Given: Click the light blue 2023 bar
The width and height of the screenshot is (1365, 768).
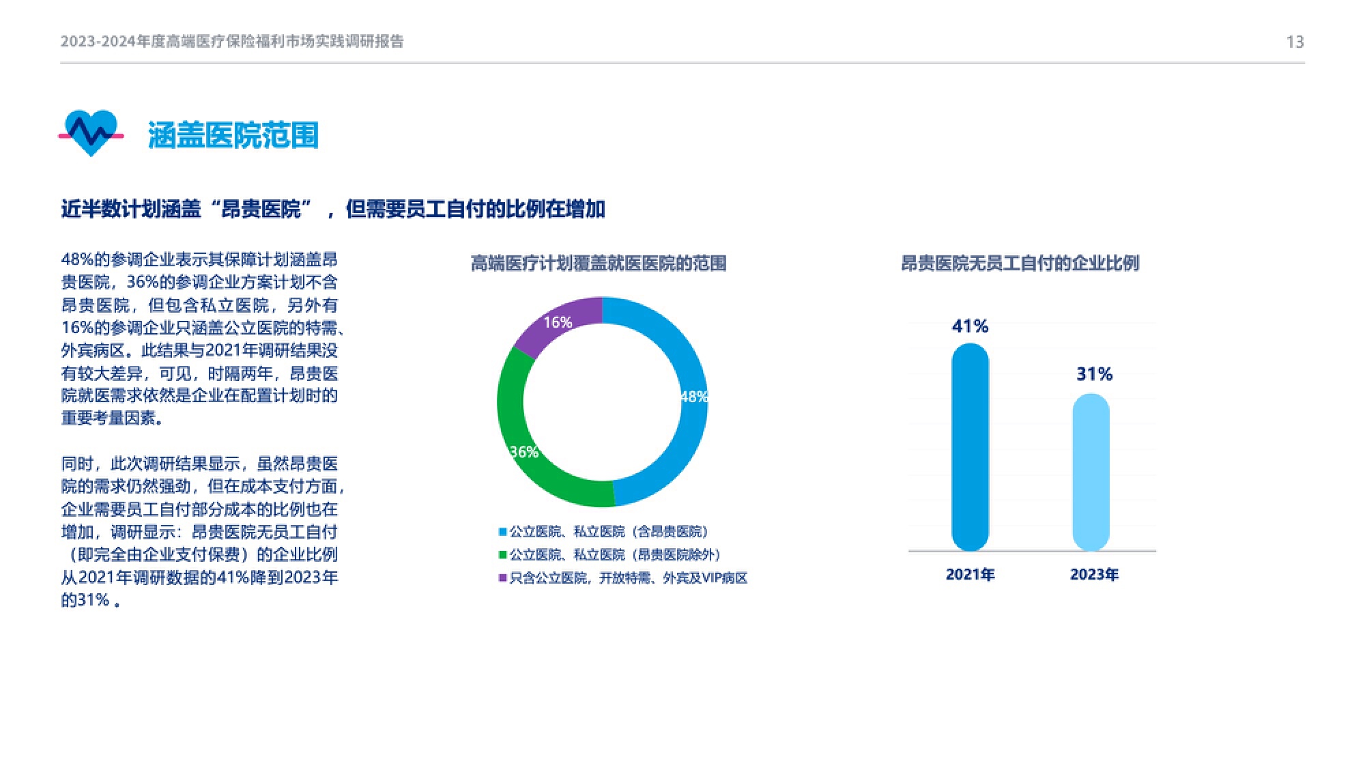Looking at the screenshot, I should pos(1091,472).
